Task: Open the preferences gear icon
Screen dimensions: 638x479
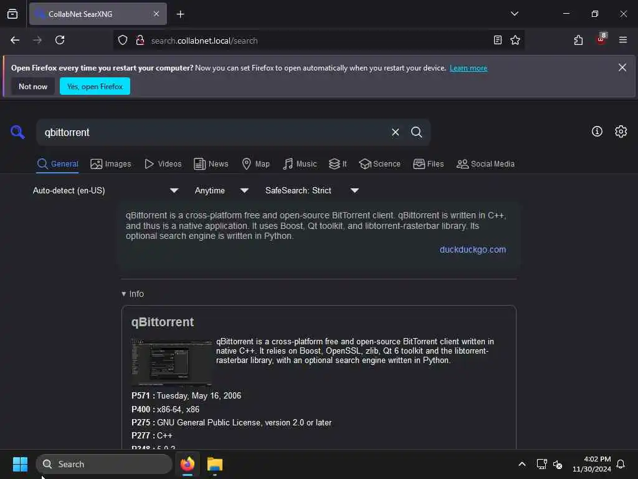Action: pos(621,131)
